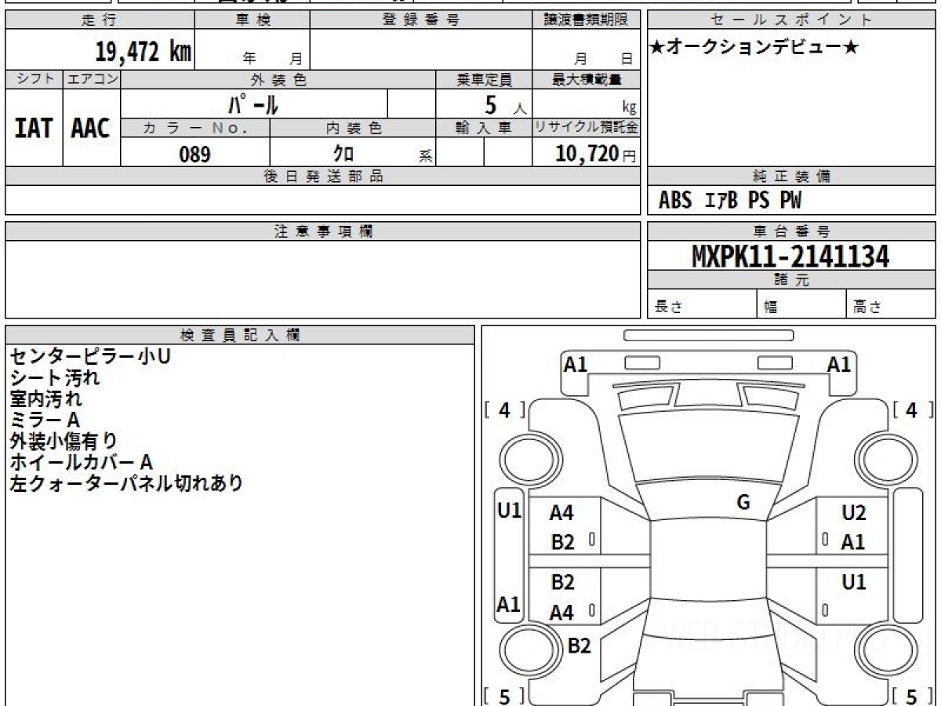Viewport: 941px width, 706px height.
Task: Click the 輸入車 label
Action: coord(484,129)
